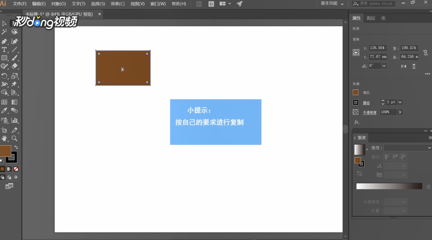Screen dimensions: 432x240
Task: Select the Paintbrush tool
Action: [15, 58]
